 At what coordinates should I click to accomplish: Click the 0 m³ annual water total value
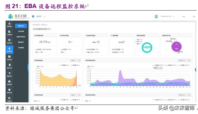coord(70,42)
